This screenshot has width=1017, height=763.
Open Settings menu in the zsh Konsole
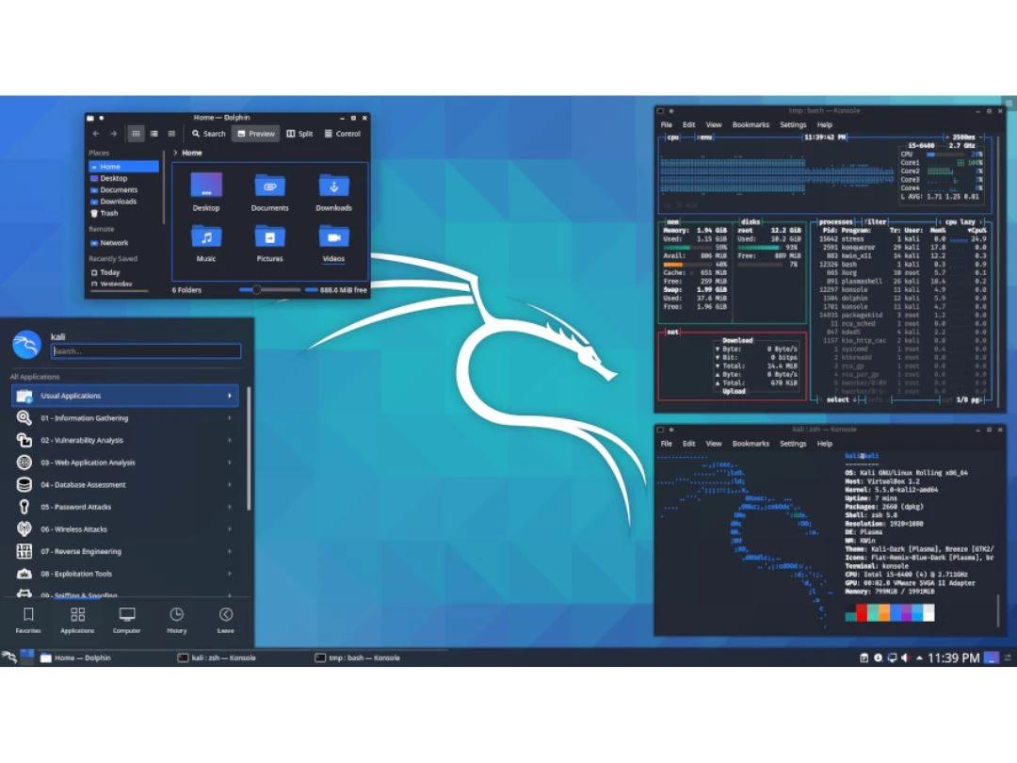tap(793, 444)
